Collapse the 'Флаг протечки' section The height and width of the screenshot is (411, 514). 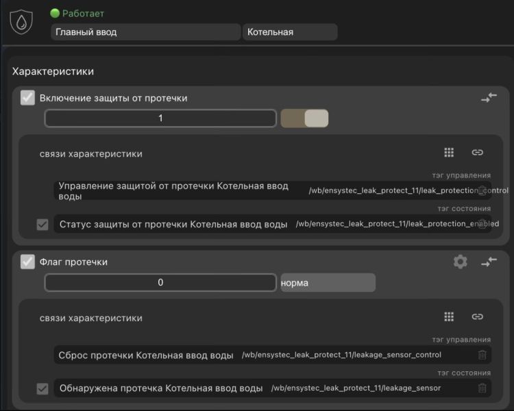click(489, 262)
